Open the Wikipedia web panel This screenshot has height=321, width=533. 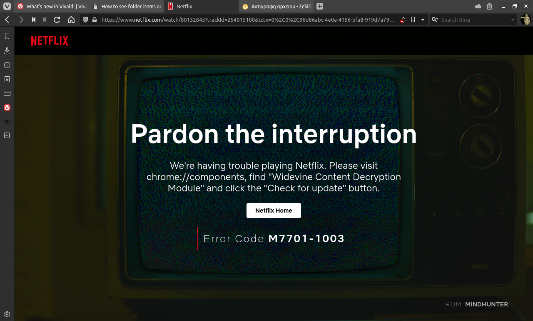click(x=7, y=122)
